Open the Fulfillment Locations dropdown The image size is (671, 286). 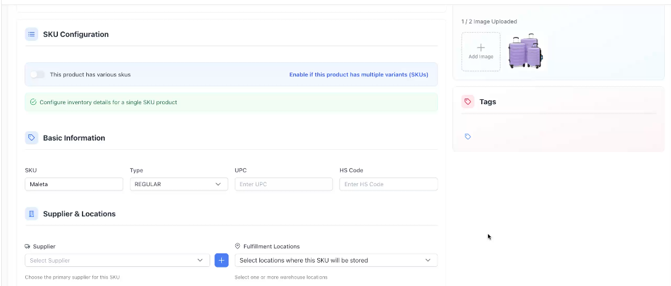click(336, 260)
